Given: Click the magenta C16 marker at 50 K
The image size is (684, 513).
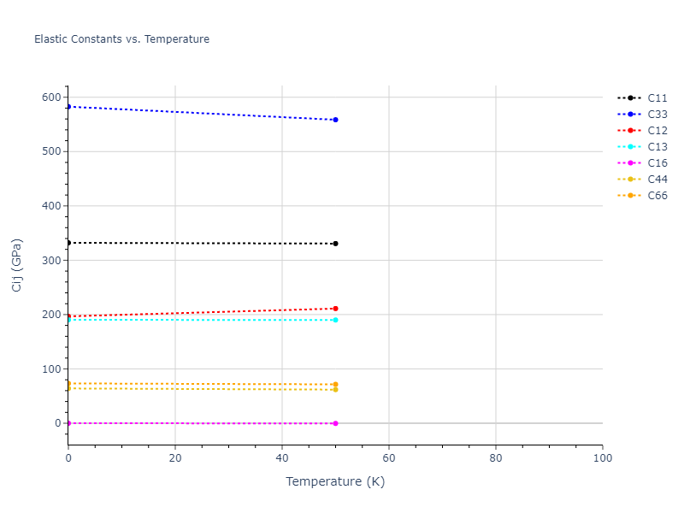Looking at the screenshot, I should point(335,423).
